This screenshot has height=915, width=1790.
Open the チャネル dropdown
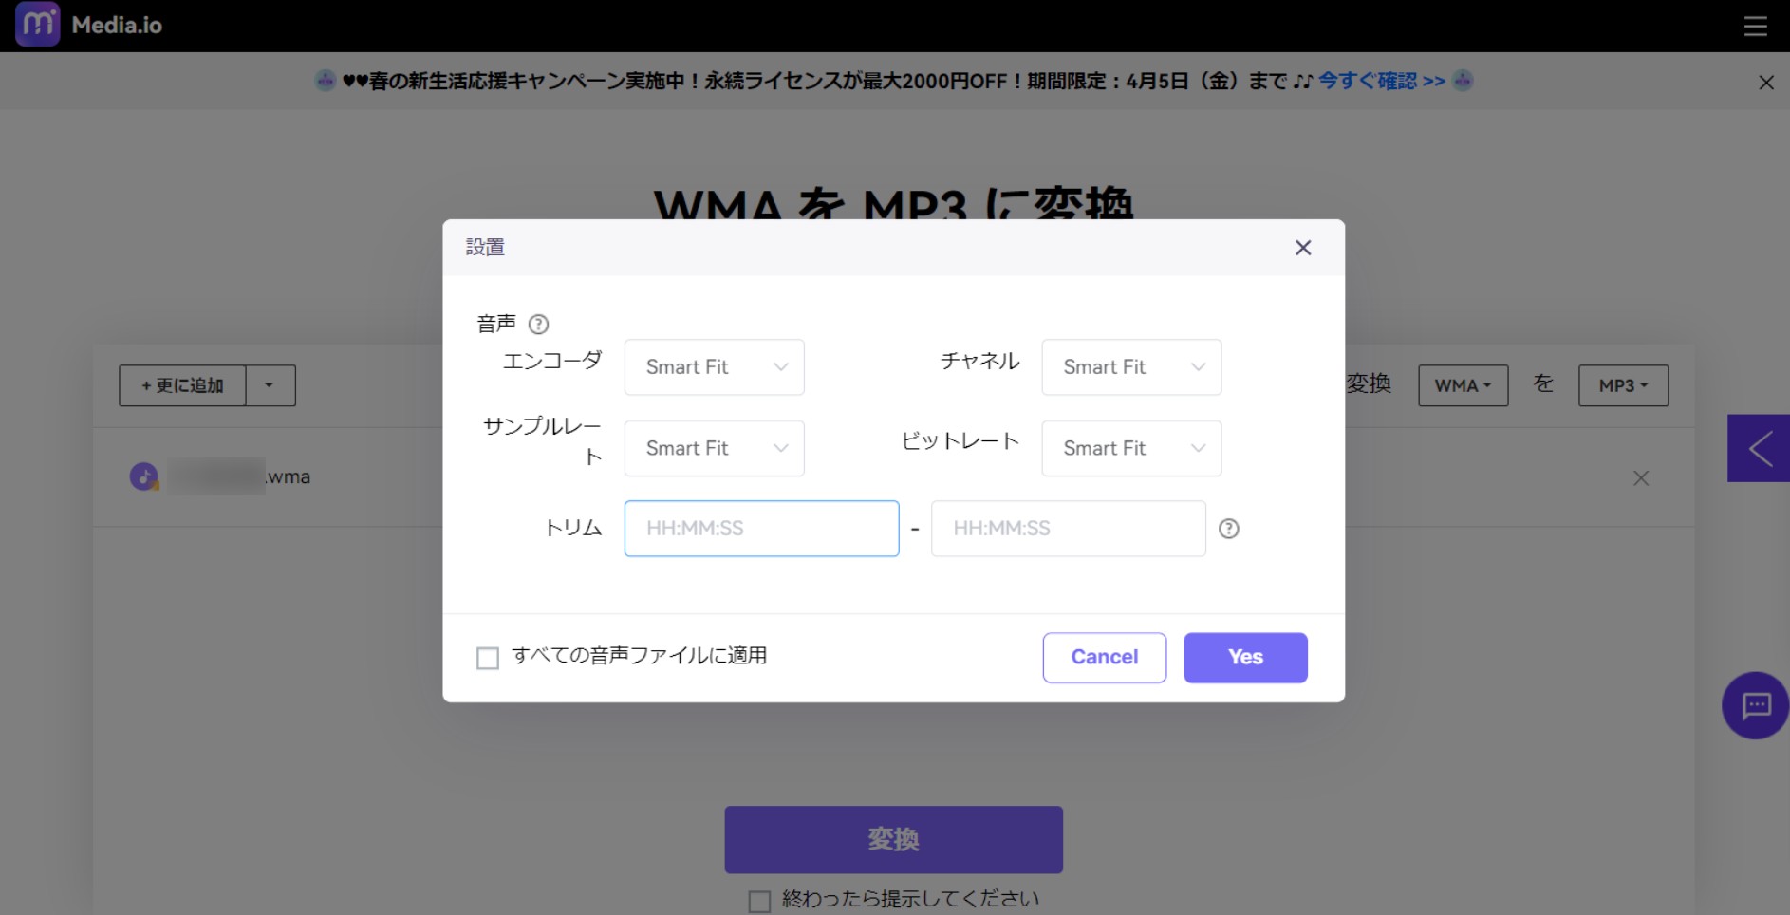click(1131, 367)
